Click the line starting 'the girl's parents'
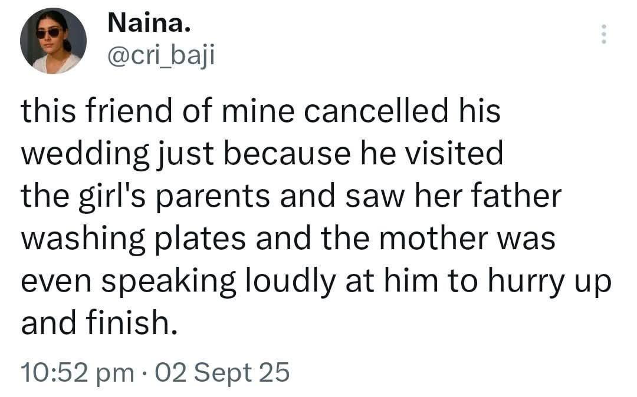Image resolution: width=637 pixels, height=397 pixels. pyautogui.click(x=291, y=196)
